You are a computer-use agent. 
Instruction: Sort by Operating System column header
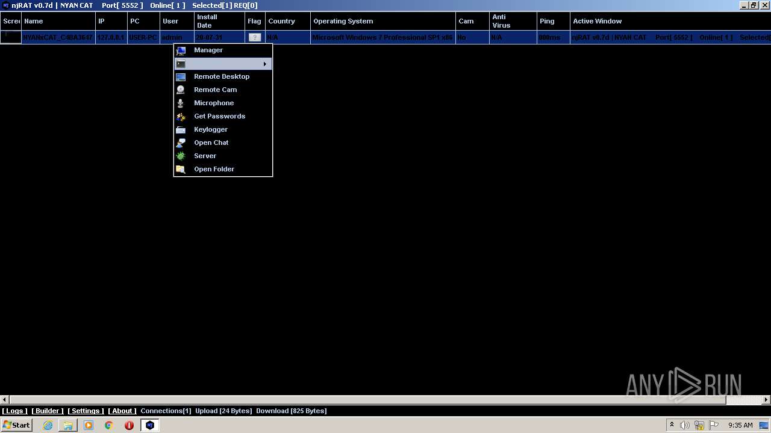(x=383, y=21)
